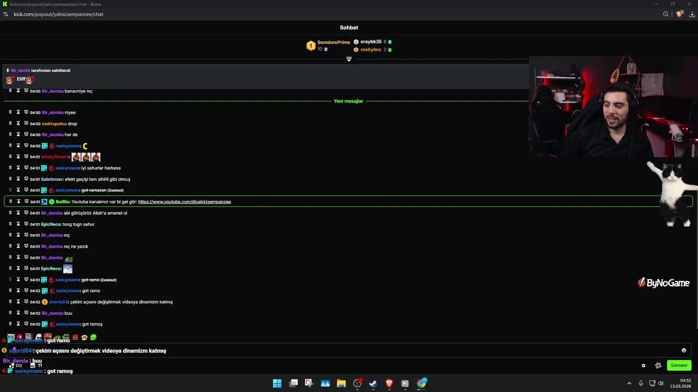Send the chat message with Gönder
Screen dimensions: 698x392
coord(679,365)
